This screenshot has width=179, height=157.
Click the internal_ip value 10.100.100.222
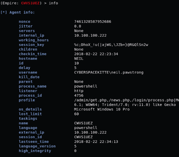pos(90,35)
